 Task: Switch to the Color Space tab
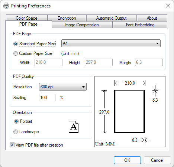(x=27, y=18)
